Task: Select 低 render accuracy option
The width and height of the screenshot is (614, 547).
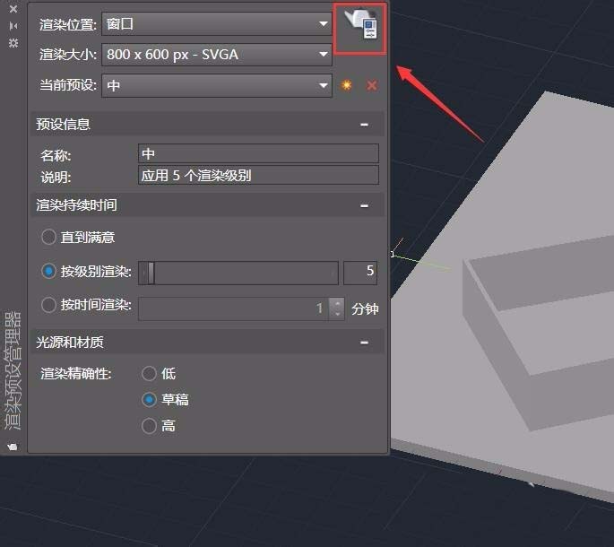Action: point(149,373)
